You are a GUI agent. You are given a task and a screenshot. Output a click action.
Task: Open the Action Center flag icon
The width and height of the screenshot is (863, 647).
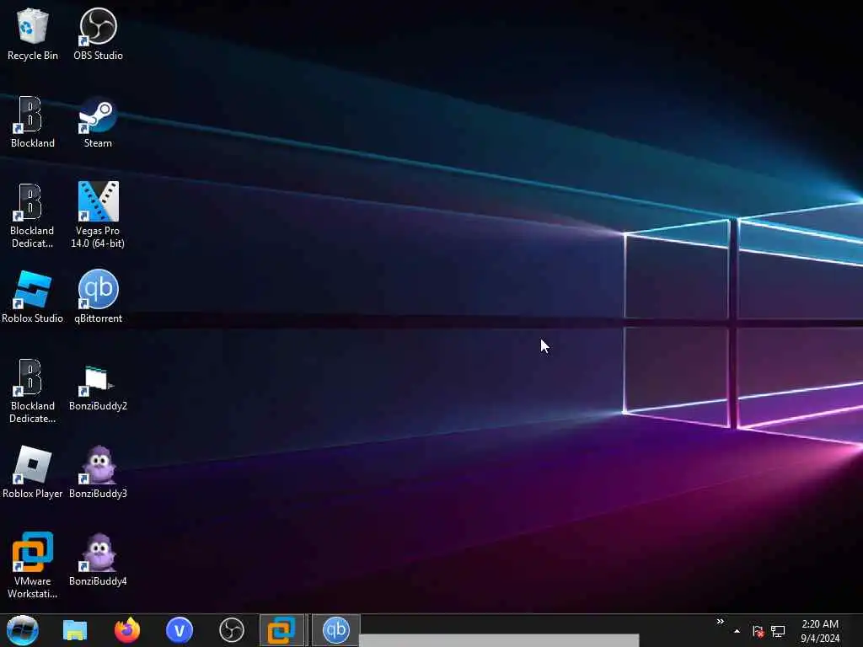click(758, 631)
